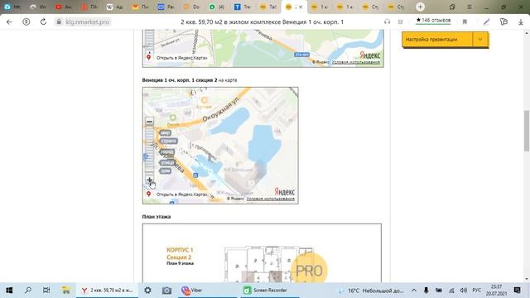Viewport: 530px width, 298px height.
Task: Open the notification center
Action: (517, 291)
